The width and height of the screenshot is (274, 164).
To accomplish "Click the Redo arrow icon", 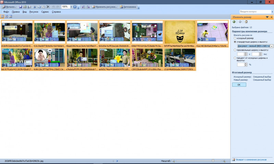I will coord(58,7).
